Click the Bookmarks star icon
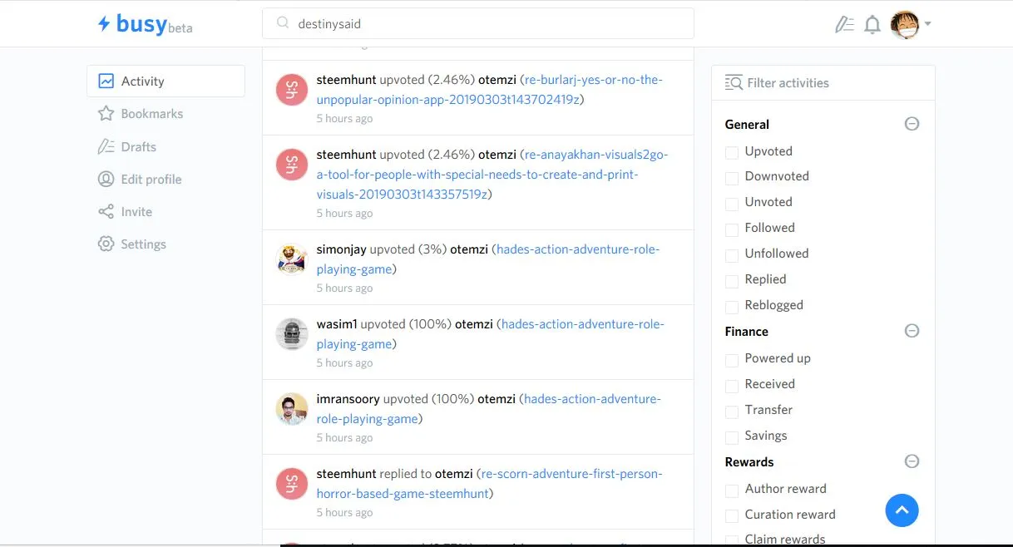Screen dimensions: 1013x547 click(x=106, y=114)
